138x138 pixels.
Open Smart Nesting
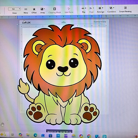click(x=125, y=9)
